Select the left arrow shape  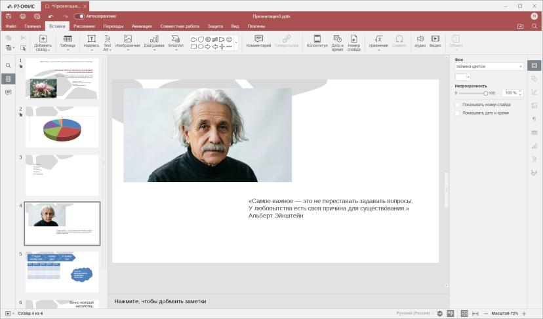tap(214, 47)
